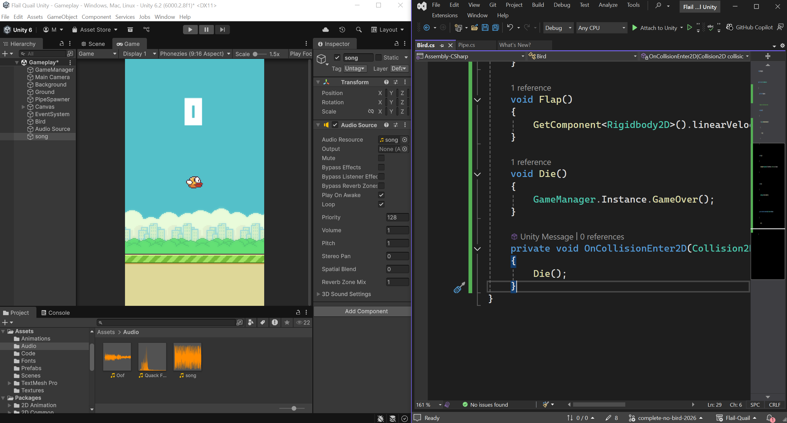
Task: Enable Bypass Listener Effects checkbox
Action: (381, 177)
